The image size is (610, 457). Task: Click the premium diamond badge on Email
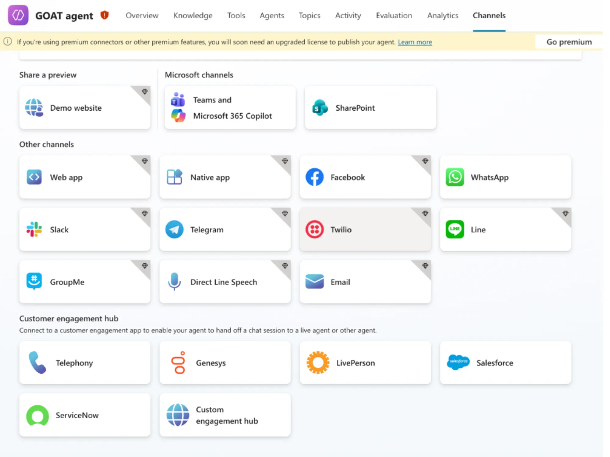(425, 266)
